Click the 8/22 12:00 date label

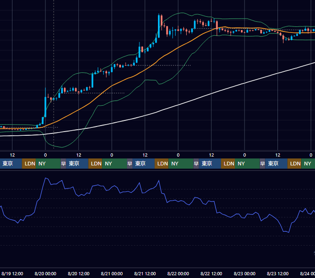(x=211, y=273)
